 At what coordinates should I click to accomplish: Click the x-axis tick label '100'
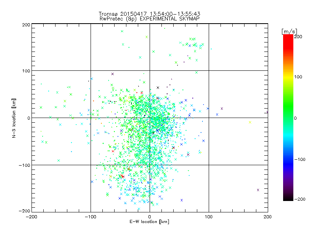tap(209, 217)
